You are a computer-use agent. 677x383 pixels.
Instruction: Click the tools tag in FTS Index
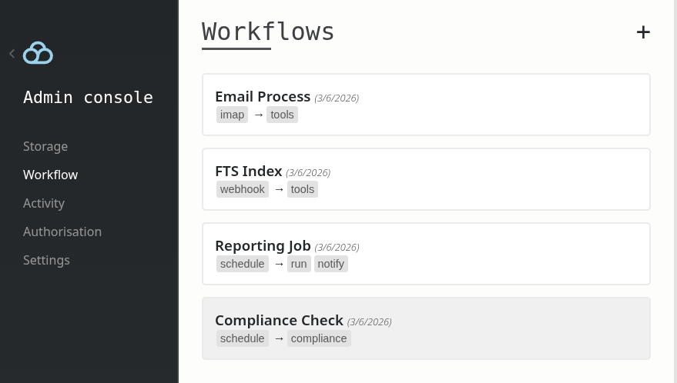pos(302,189)
